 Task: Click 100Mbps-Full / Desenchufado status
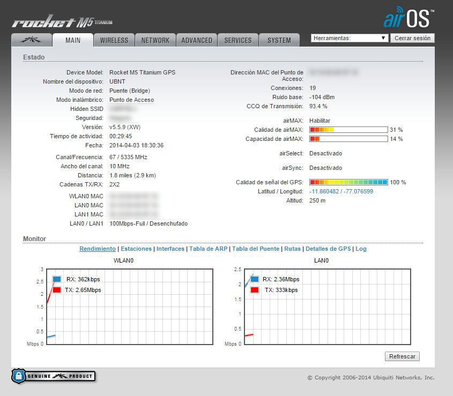coord(148,223)
